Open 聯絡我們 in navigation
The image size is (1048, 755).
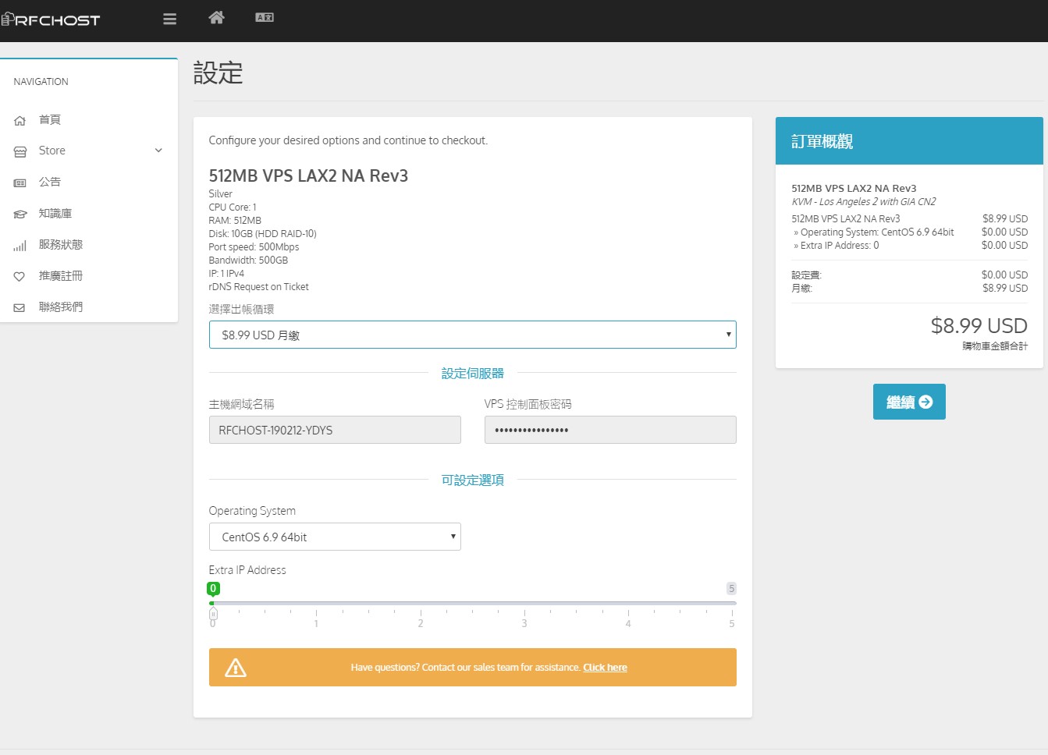[61, 307]
